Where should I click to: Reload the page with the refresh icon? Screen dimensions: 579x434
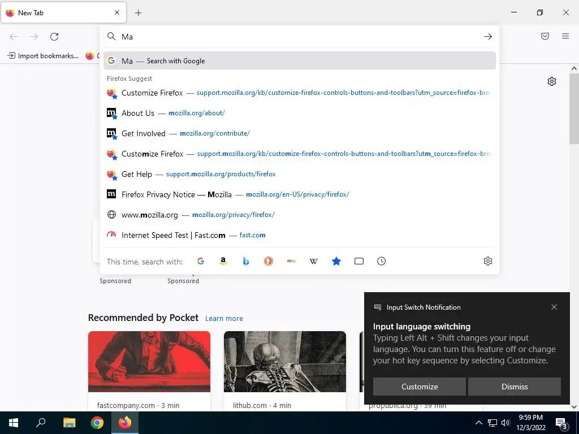click(x=54, y=37)
